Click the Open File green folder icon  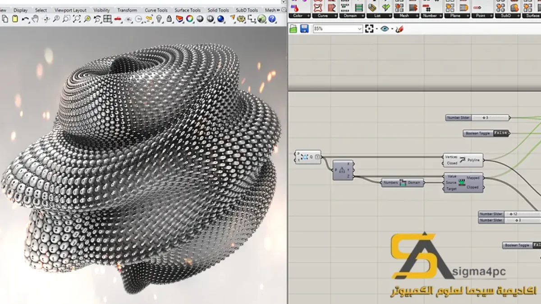tap(293, 28)
